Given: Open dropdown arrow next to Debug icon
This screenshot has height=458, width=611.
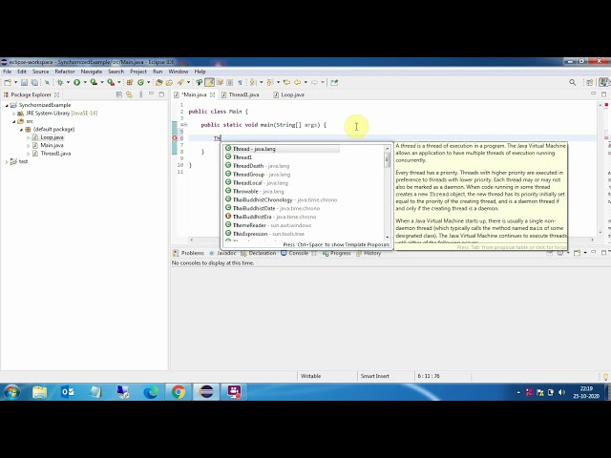Looking at the screenshot, I should [68, 82].
